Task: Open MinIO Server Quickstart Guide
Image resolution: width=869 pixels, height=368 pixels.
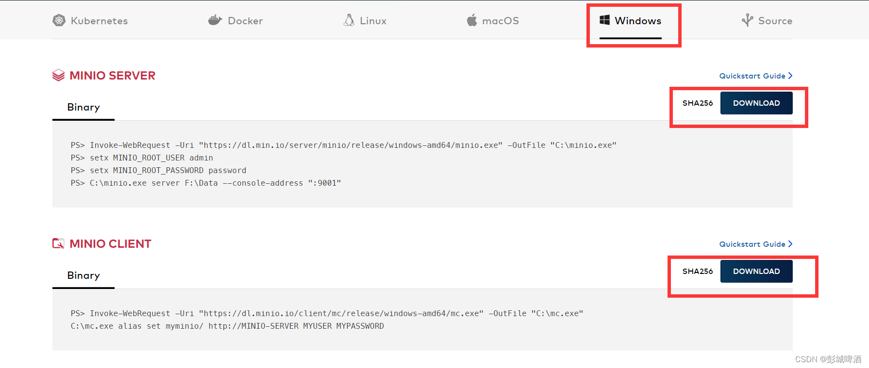Action: [756, 76]
